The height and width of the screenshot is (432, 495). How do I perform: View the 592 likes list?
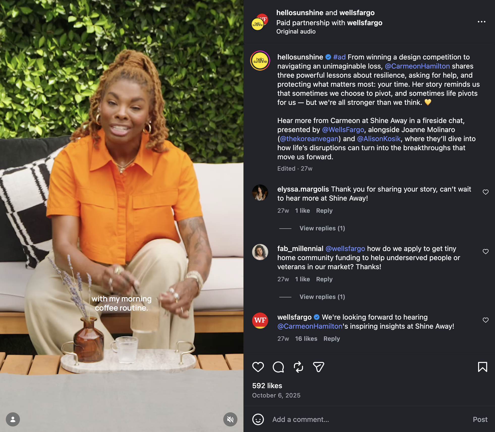point(267,386)
